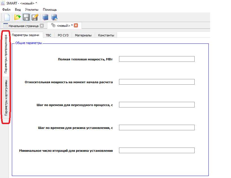Click the list icon on the Начальная страница tab
This screenshot has height=178, width=231.
pos(6,25)
